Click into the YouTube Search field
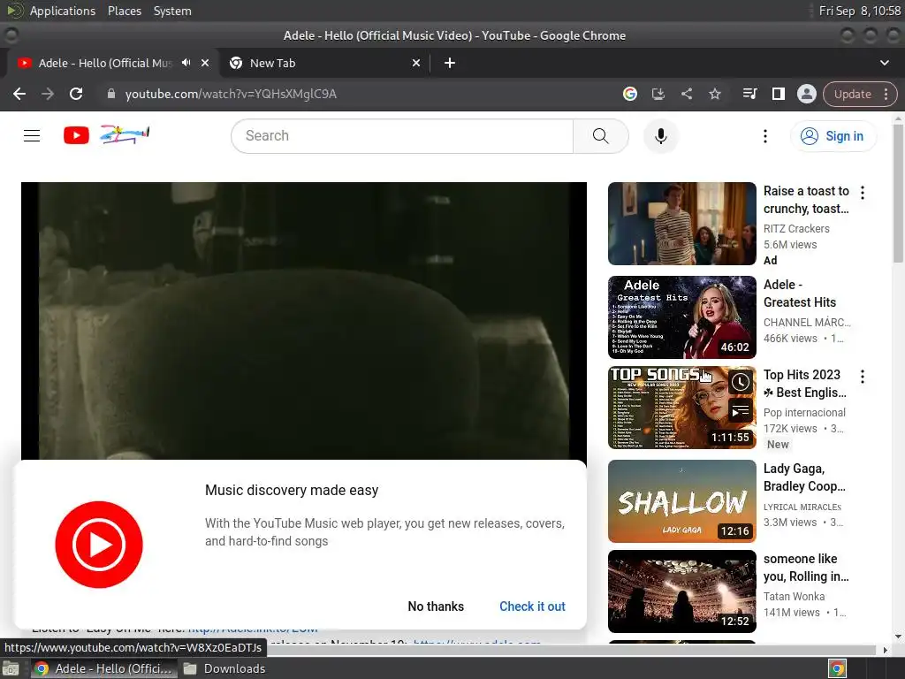 point(402,135)
